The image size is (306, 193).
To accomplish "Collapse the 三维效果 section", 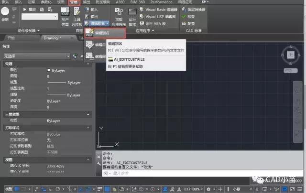I will point(88,114).
